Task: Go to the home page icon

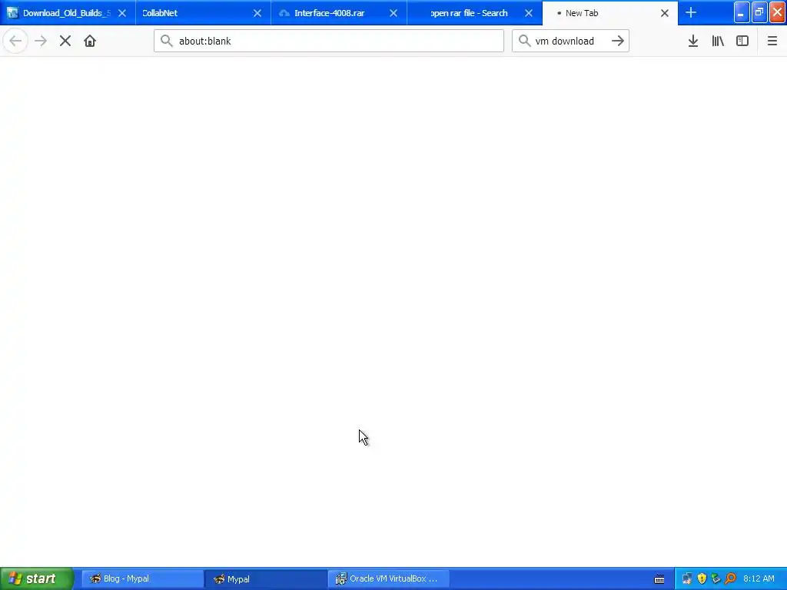Action: coord(90,41)
